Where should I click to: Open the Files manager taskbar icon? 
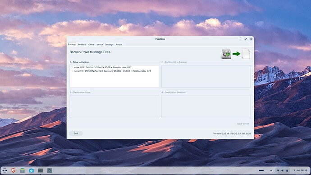23,170
